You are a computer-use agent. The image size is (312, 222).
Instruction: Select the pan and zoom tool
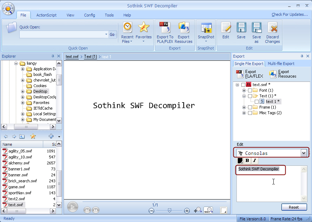pos(197,210)
